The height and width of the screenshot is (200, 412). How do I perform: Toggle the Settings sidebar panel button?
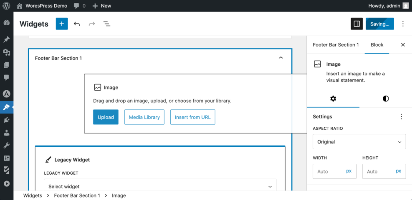pos(357,24)
